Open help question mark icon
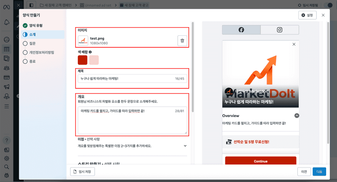The image size is (337, 182). 7,141
